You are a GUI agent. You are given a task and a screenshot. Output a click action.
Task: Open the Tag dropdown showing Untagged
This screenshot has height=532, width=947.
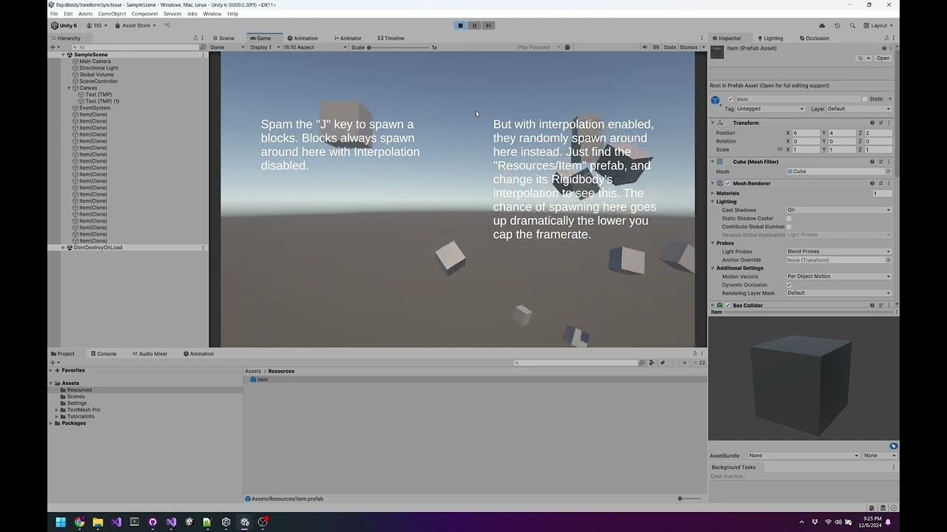click(769, 108)
